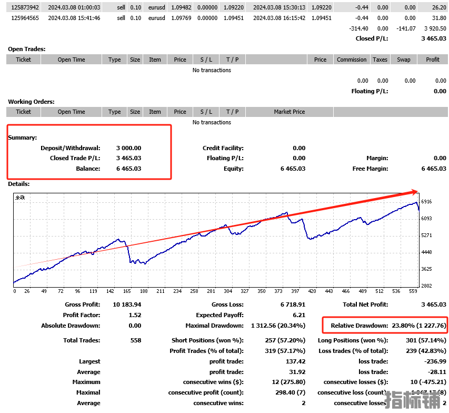Click the Taxes column header
This screenshot has height=413, width=449.
point(380,60)
